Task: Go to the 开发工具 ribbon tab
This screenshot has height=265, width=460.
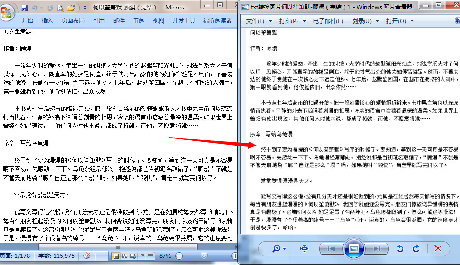Action: [184, 20]
